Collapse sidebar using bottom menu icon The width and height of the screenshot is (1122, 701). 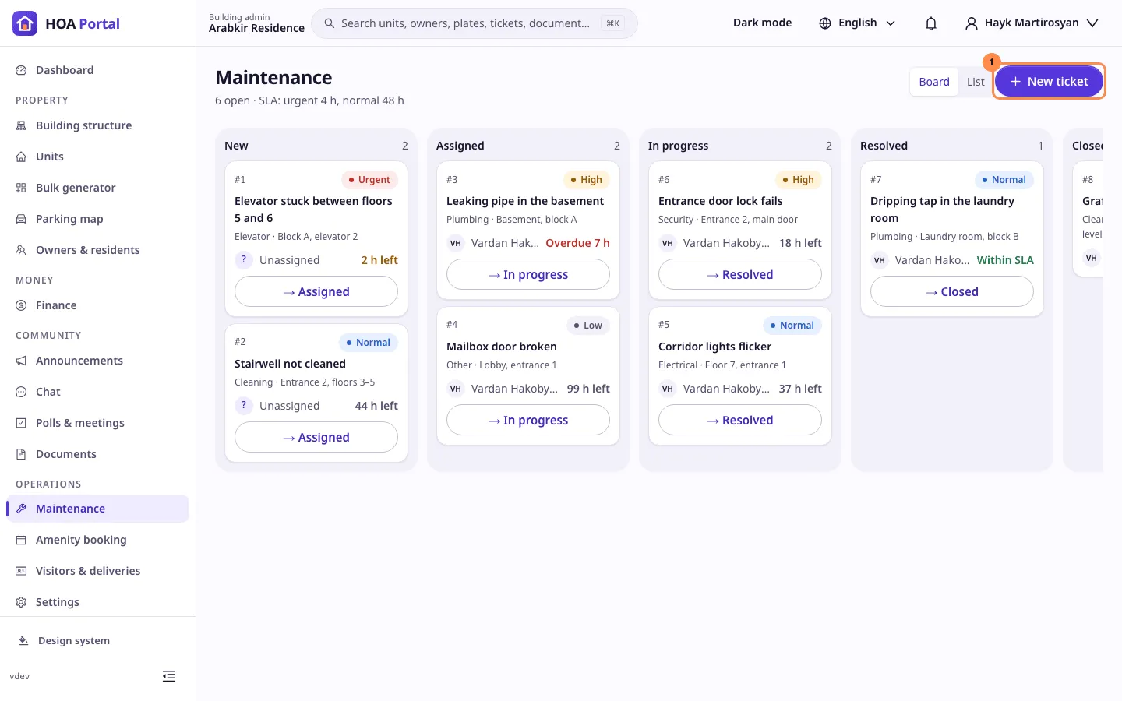(x=169, y=676)
